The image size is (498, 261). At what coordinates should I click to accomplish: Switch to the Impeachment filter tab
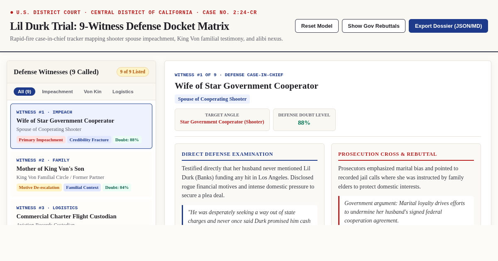[x=57, y=92]
